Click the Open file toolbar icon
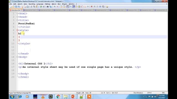Screen dimensions: 177x99 [13, 7]
